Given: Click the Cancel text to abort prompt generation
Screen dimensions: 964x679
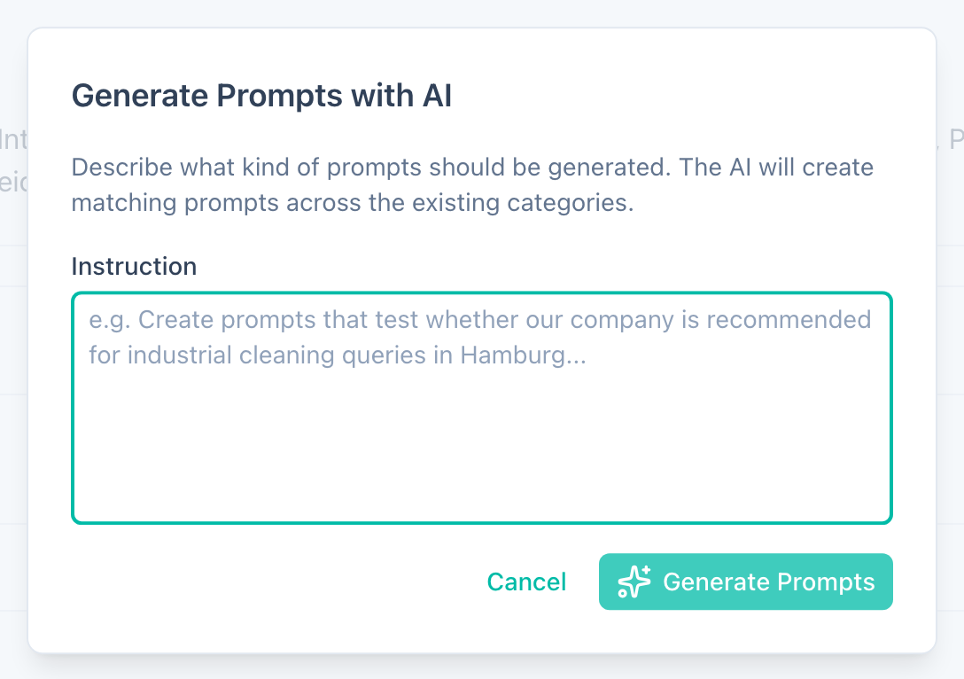Looking at the screenshot, I should [526, 581].
